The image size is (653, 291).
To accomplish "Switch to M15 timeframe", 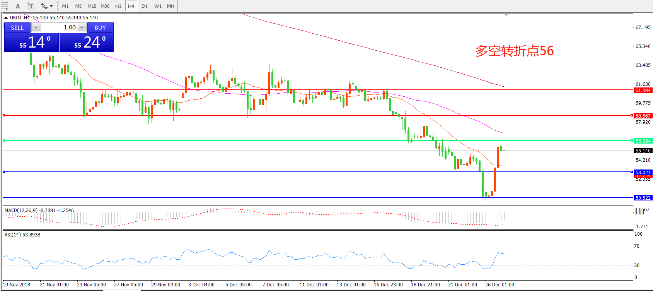I will pyautogui.click(x=92, y=6).
